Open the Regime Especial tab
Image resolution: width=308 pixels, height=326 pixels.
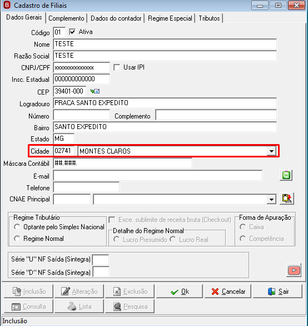tap(170, 18)
